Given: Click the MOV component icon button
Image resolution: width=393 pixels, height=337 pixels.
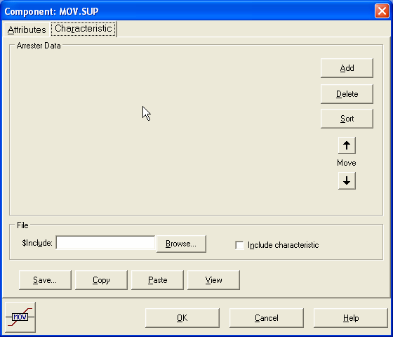Looking at the screenshot, I should pos(20,317).
